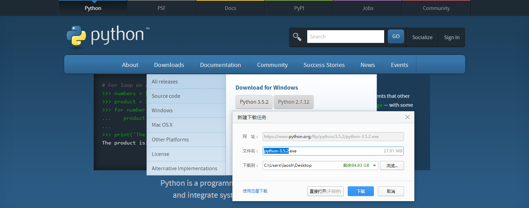Click the Python 2.7.12 button
Image resolution: width=529 pixels, height=208 pixels.
pos(294,102)
